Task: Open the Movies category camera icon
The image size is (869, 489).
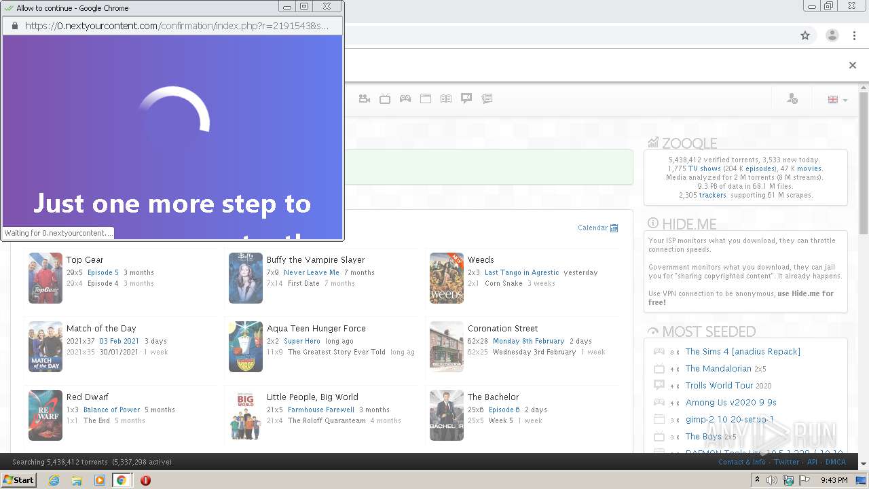Action: coord(365,98)
